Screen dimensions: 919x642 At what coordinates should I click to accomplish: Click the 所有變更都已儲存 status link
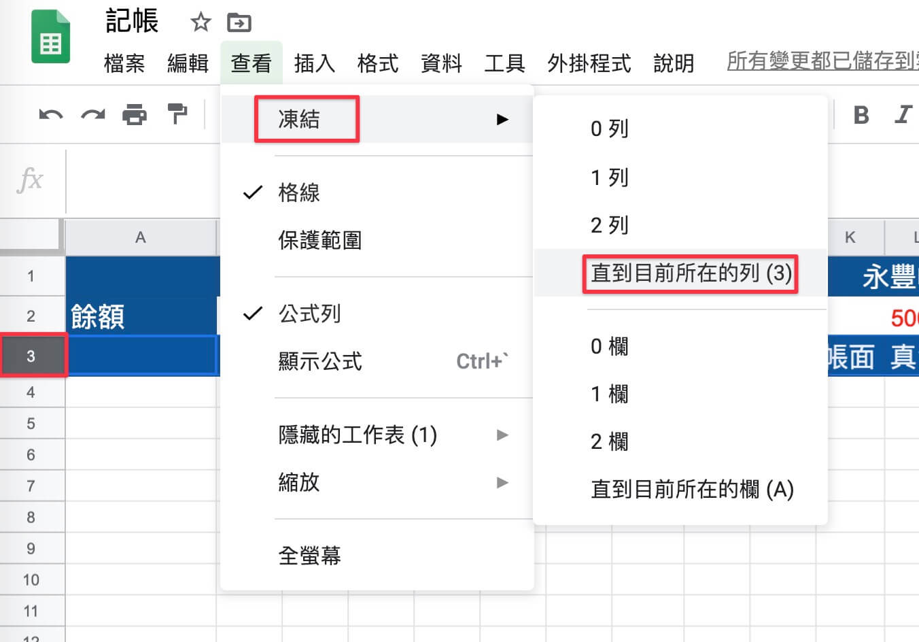point(822,61)
